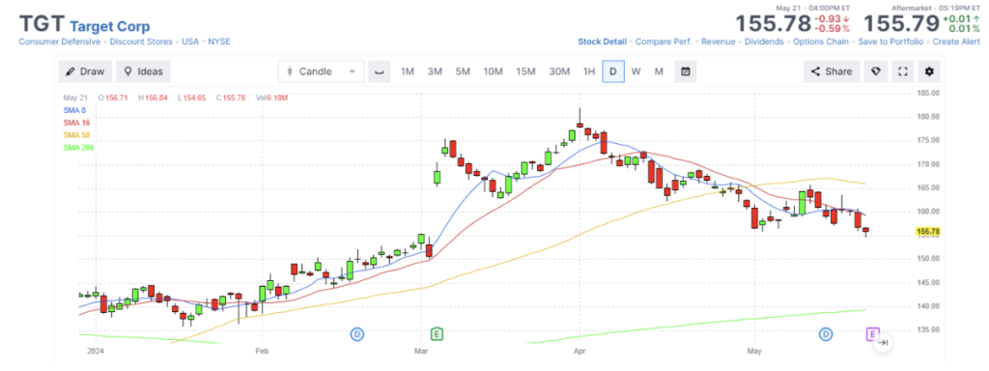Select the W weekly timeframe
This screenshot has width=989, height=371.
click(x=636, y=71)
